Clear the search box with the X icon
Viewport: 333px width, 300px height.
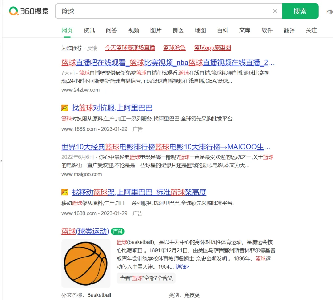tap(275, 11)
